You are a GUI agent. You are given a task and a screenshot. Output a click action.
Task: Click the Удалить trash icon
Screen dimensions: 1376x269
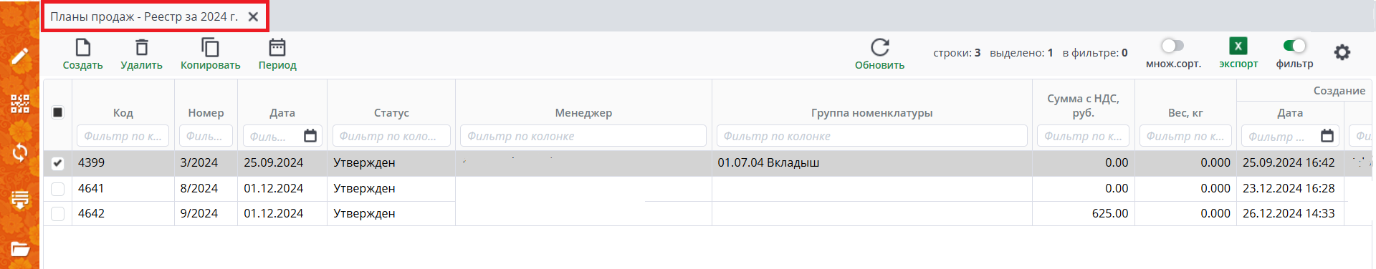pyautogui.click(x=142, y=47)
